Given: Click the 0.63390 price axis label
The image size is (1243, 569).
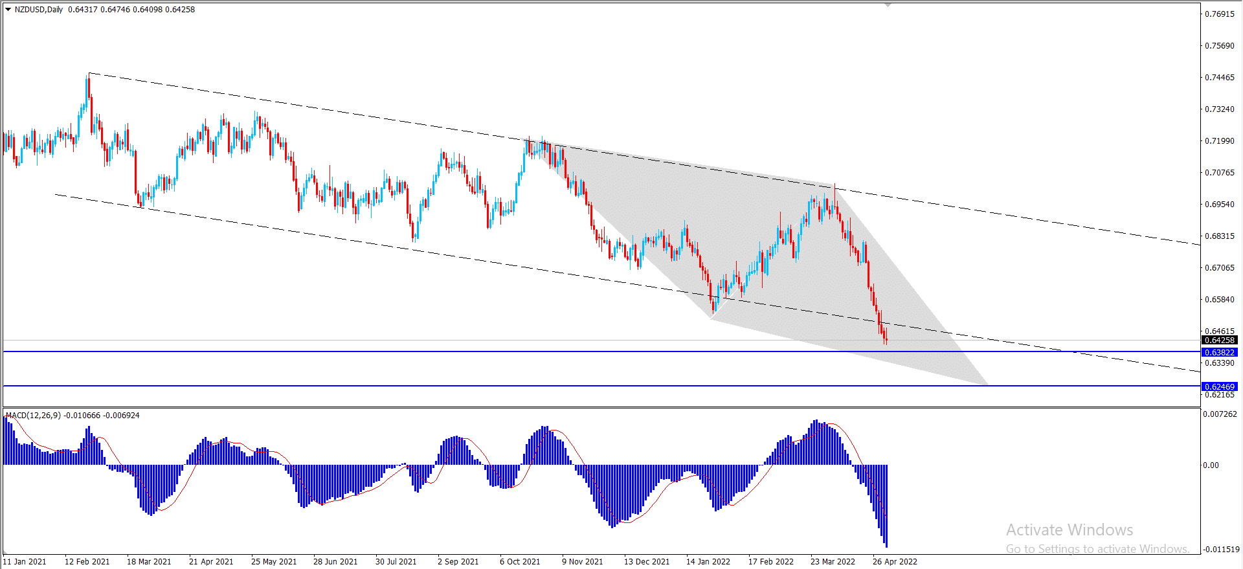Looking at the screenshot, I should tap(1220, 363).
